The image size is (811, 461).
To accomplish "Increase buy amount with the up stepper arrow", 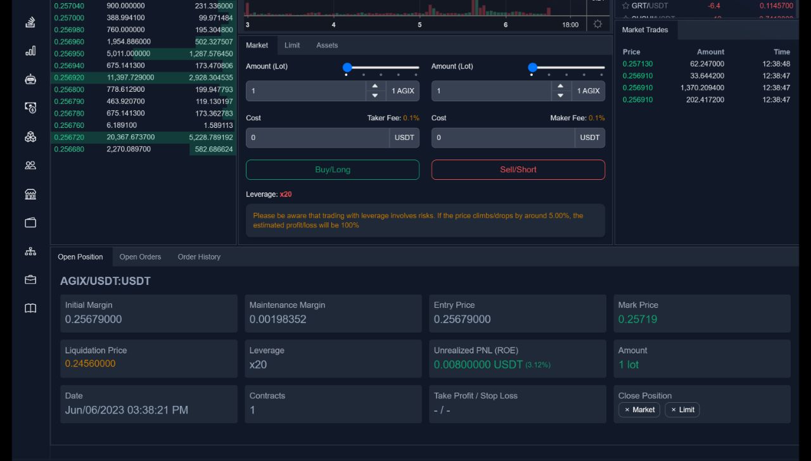I will click(375, 87).
